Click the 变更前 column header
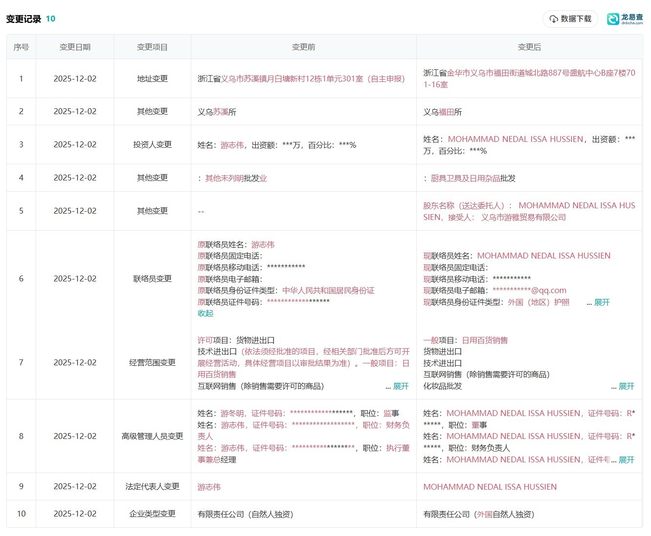The width and height of the screenshot is (651, 536). [x=303, y=47]
